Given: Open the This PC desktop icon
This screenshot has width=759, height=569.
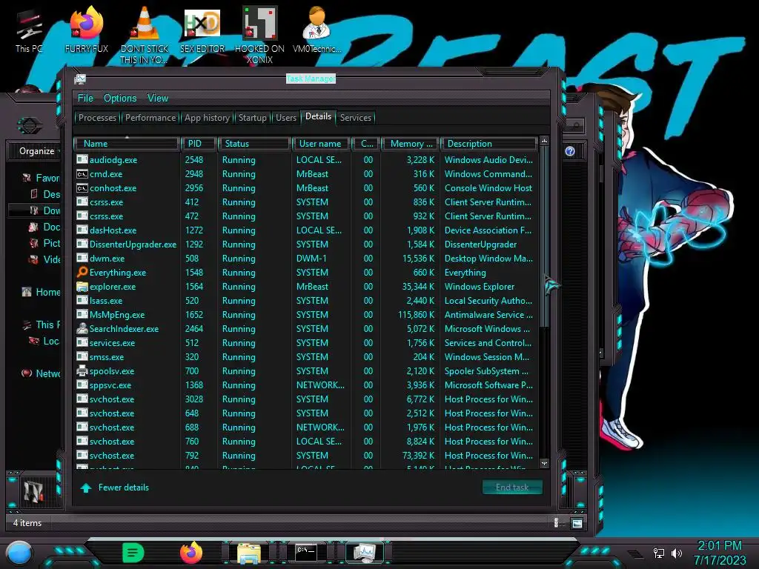Looking at the screenshot, I should (x=29, y=31).
